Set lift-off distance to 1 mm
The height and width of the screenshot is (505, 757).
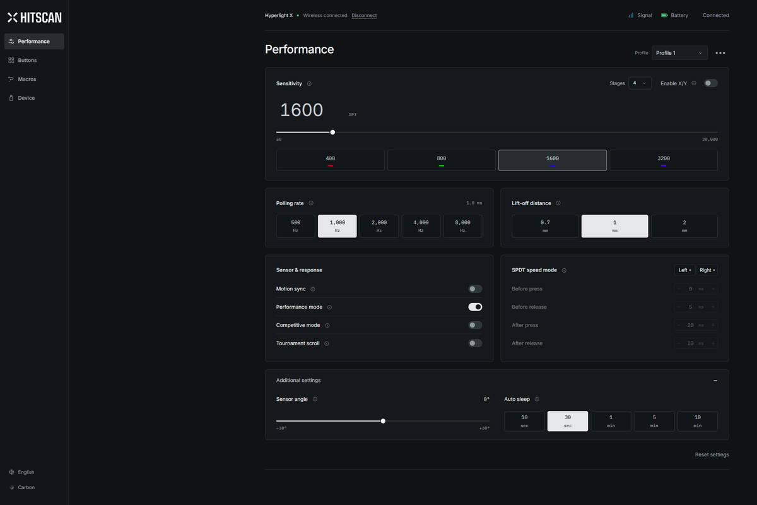coord(614,226)
